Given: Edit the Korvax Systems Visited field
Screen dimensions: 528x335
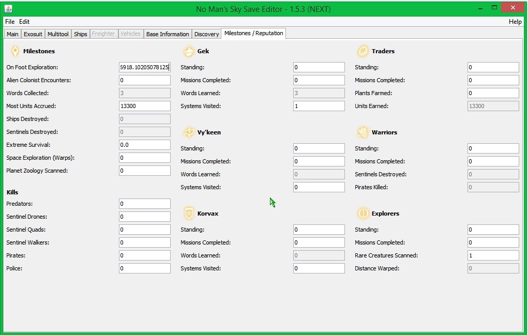Looking at the screenshot, I should 319,268.
